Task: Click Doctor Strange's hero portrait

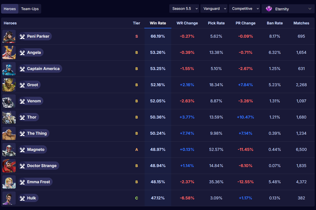Action: click(x=9, y=166)
